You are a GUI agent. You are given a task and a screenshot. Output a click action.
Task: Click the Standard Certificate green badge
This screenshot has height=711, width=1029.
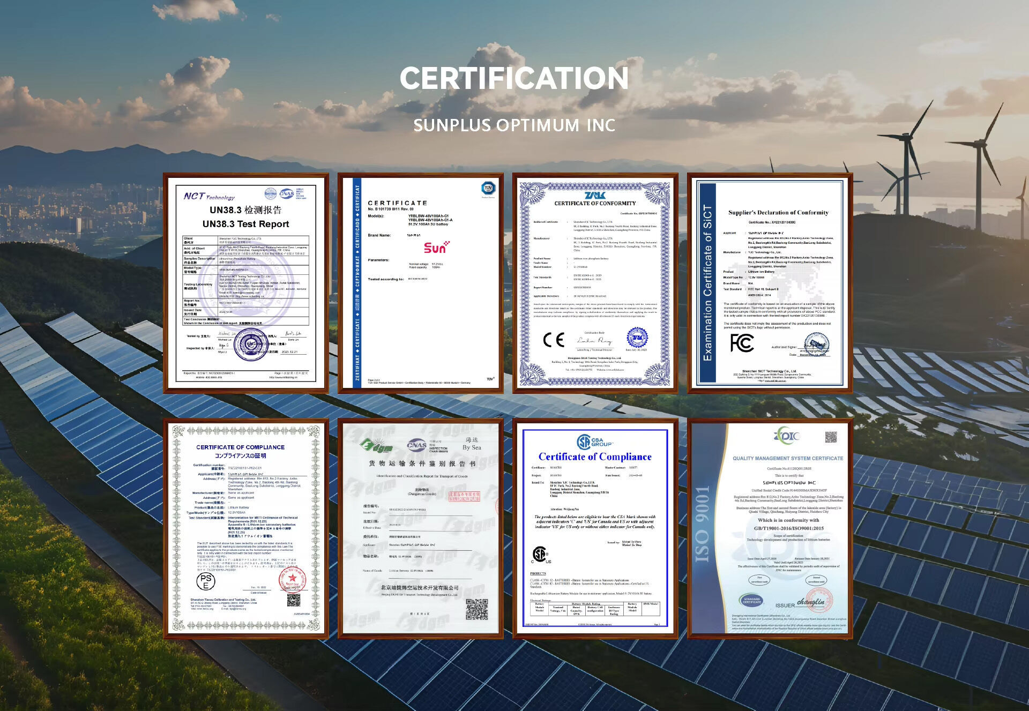pos(751,600)
